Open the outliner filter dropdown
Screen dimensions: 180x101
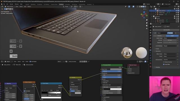175,7
